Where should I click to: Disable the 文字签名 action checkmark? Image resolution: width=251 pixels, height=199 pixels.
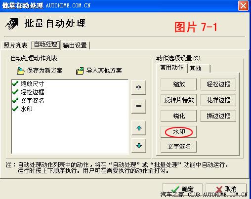pyautogui.click(x=15, y=100)
